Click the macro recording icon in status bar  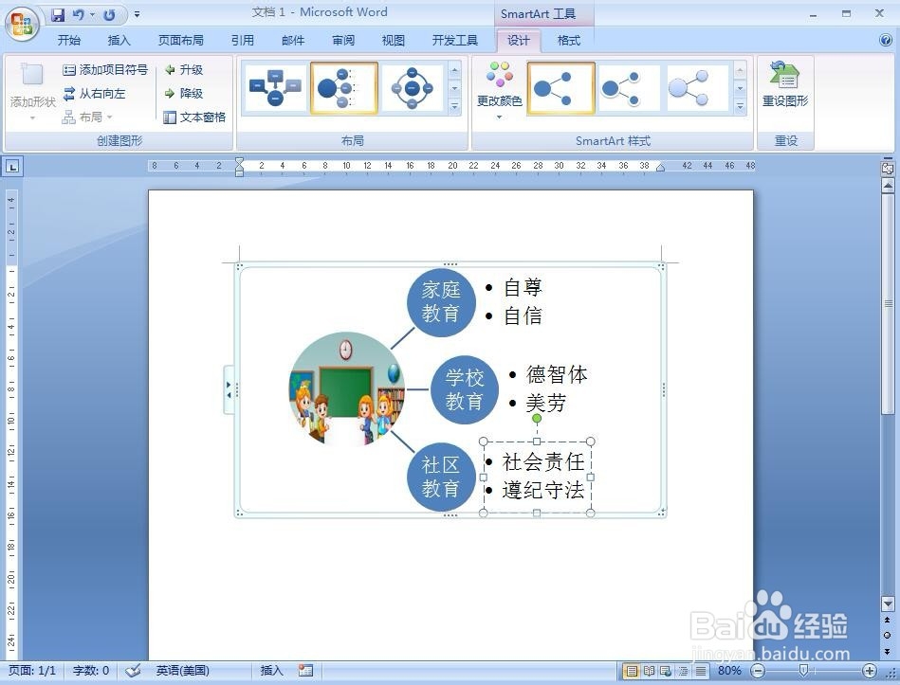coord(306,670)
